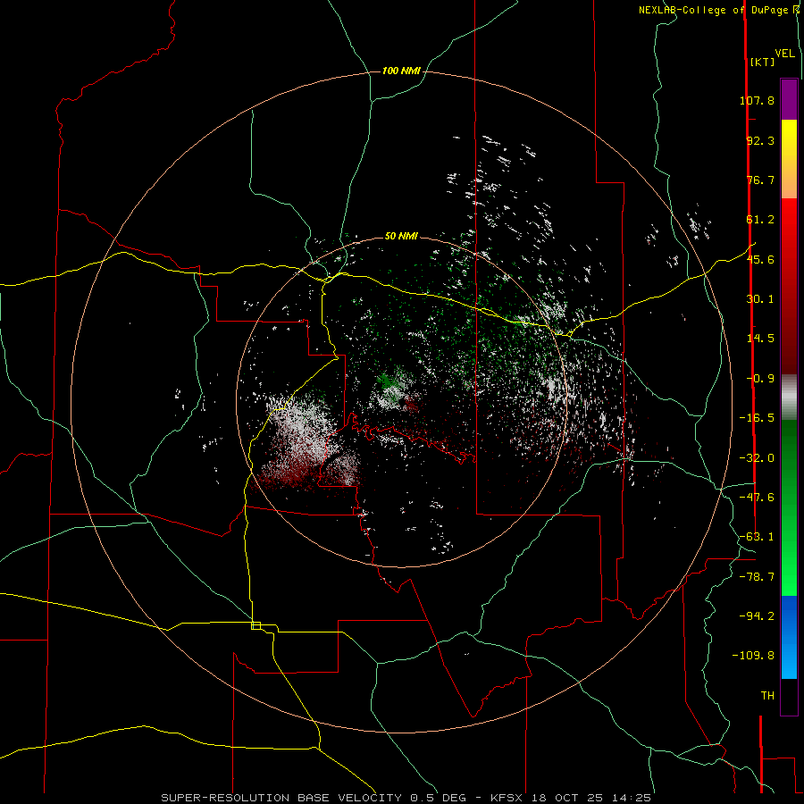Select the -94.2 legend value

tap(757, 616)
